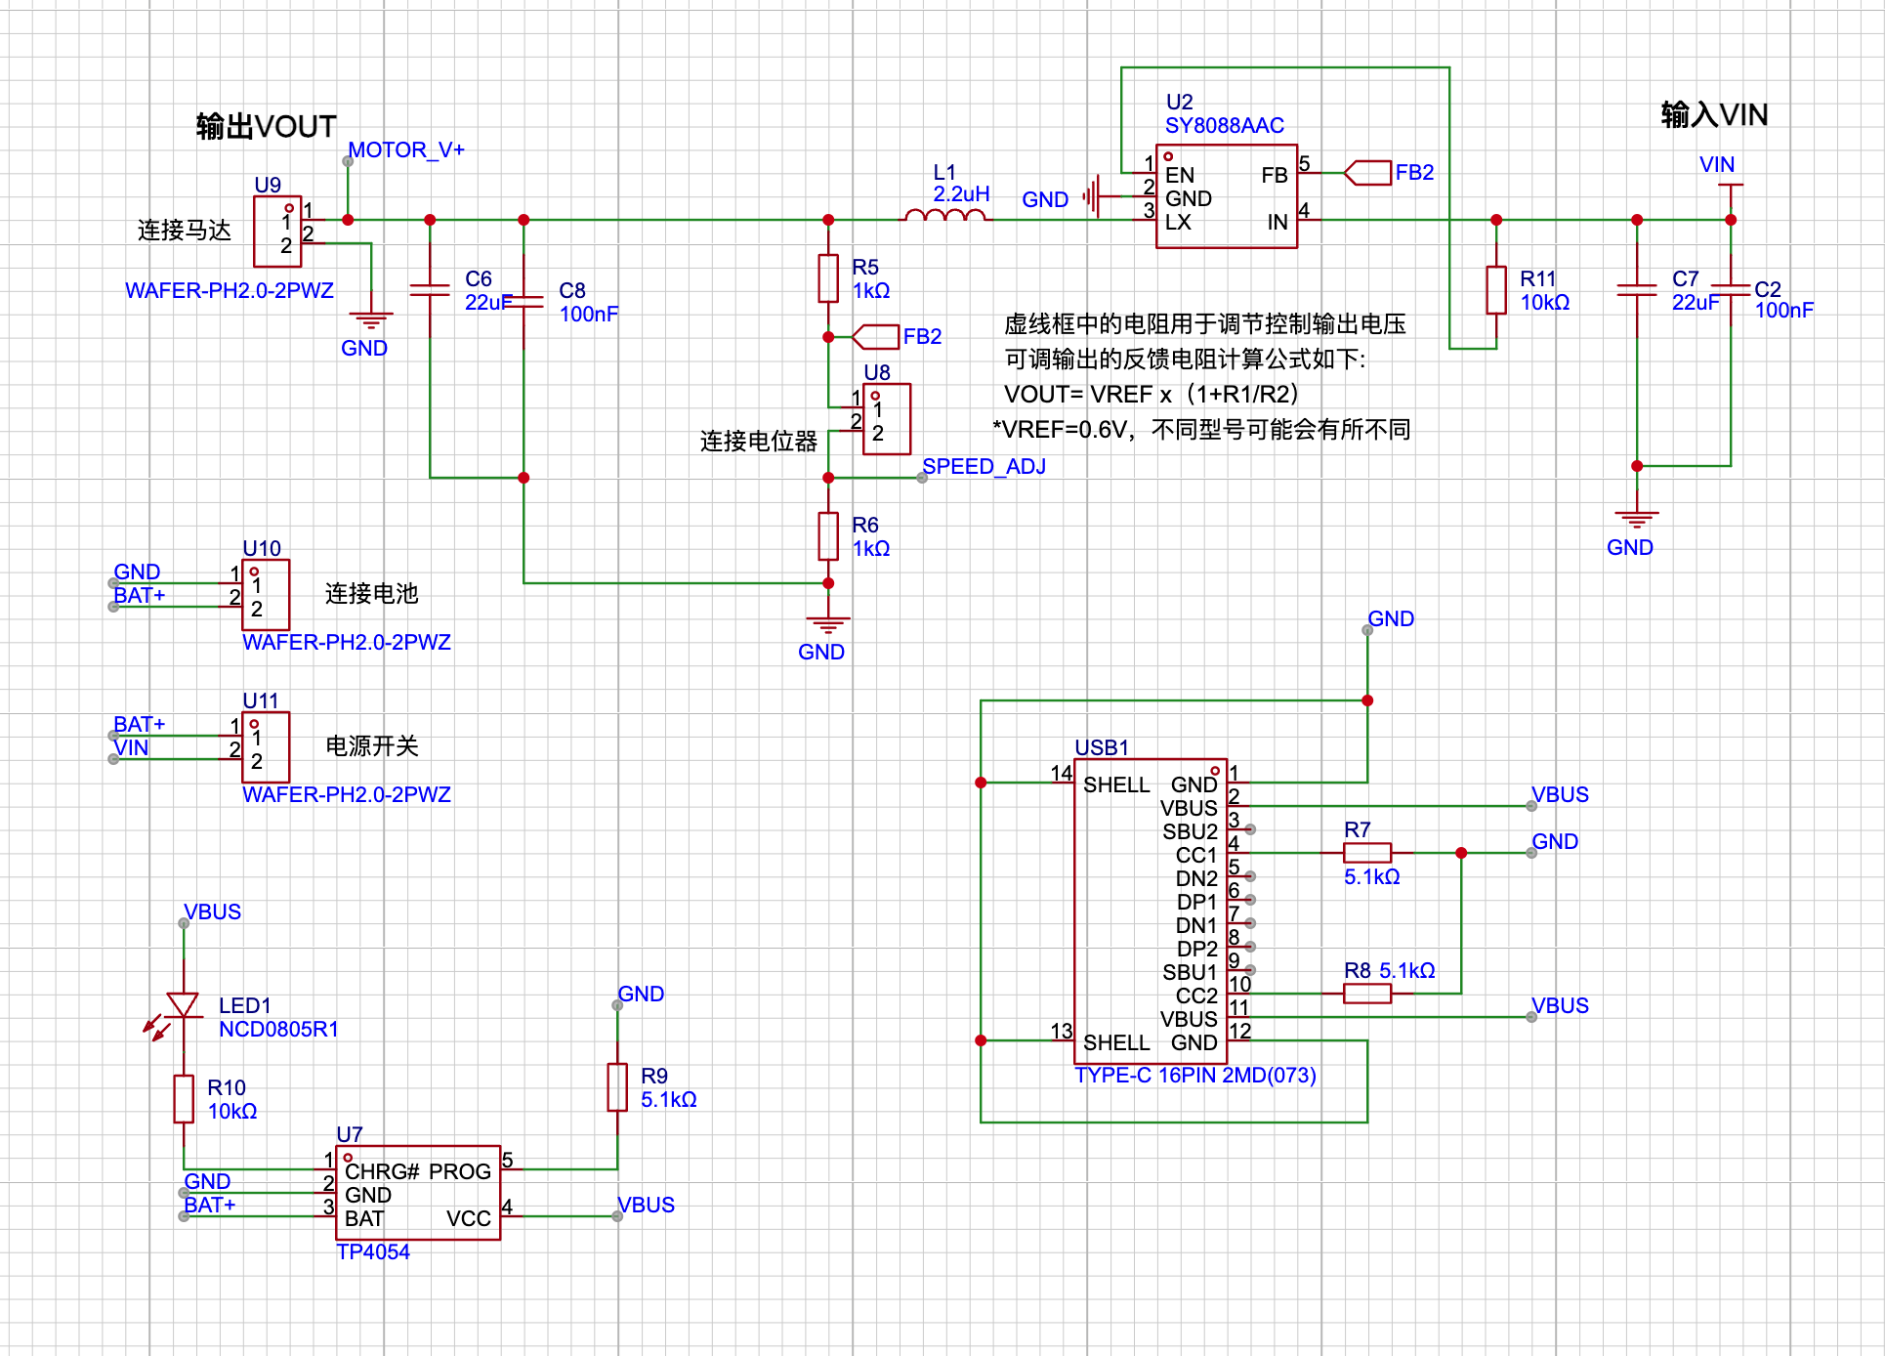This screenshot has height=1356, width=1885.
Task: Select the U9 motor connector symbol
Action: tap(277, 232)
